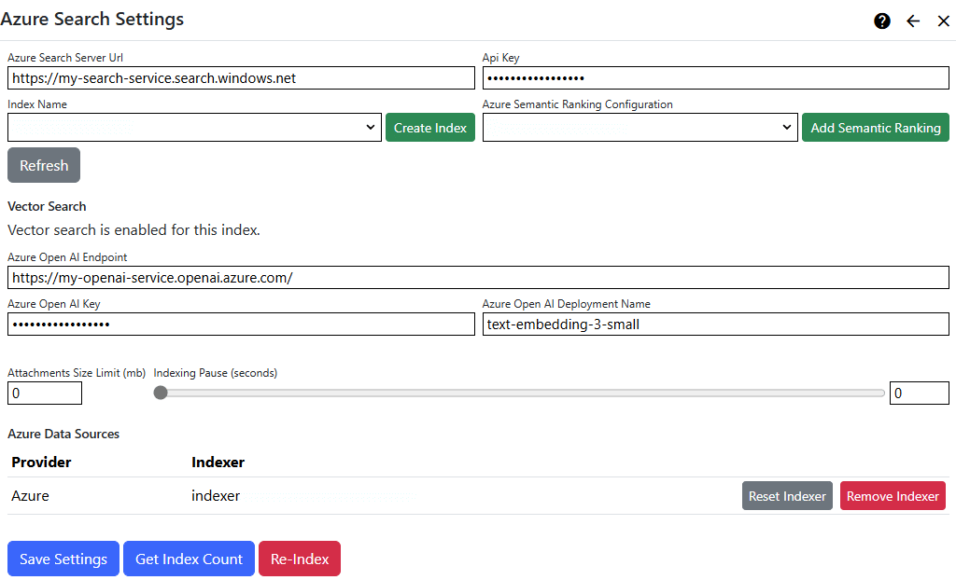Viewport: 956px width, 580px height.
Task: Focus the Azure Open AI Key field
Action: [241, 324]
